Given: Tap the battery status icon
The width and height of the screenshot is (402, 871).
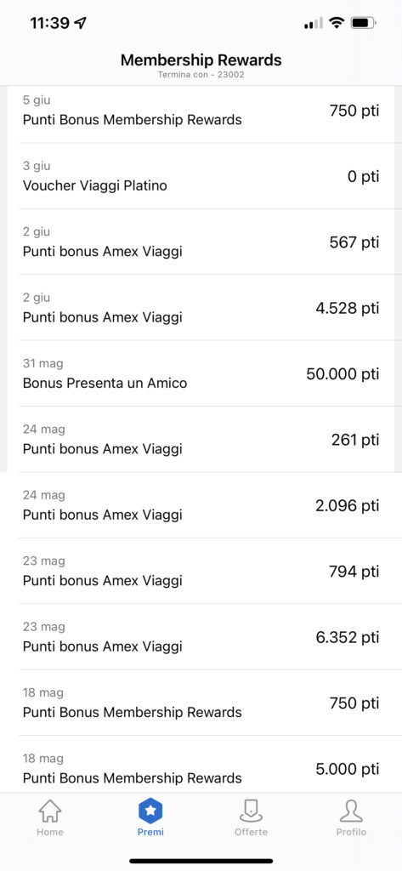Looking at the screenshot, I should [x=365, y=23].
